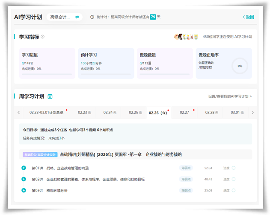Go to previous week with left arrow

[x=19, y=113]
